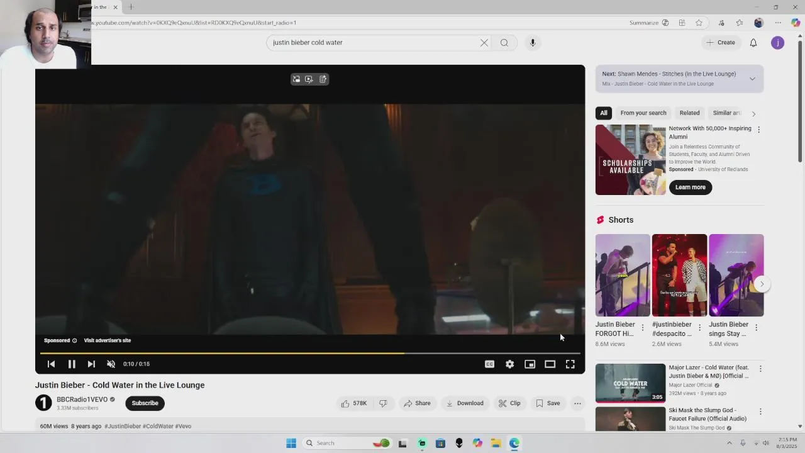The image size is (805, 453).
Task: Open options for #justinbieber #despacito short
Action: [x=699, y=328]
